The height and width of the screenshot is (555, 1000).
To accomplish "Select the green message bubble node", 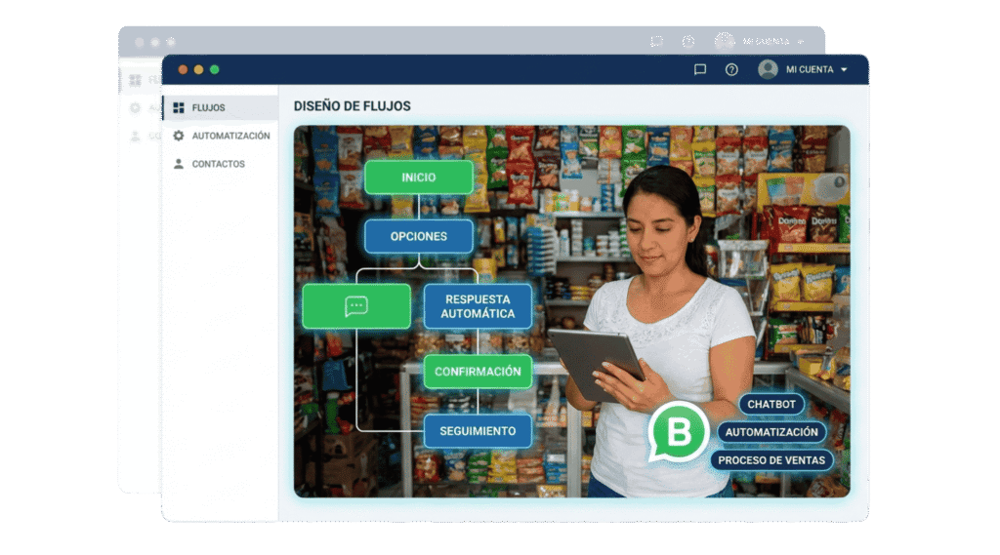I will coord(356,306).
